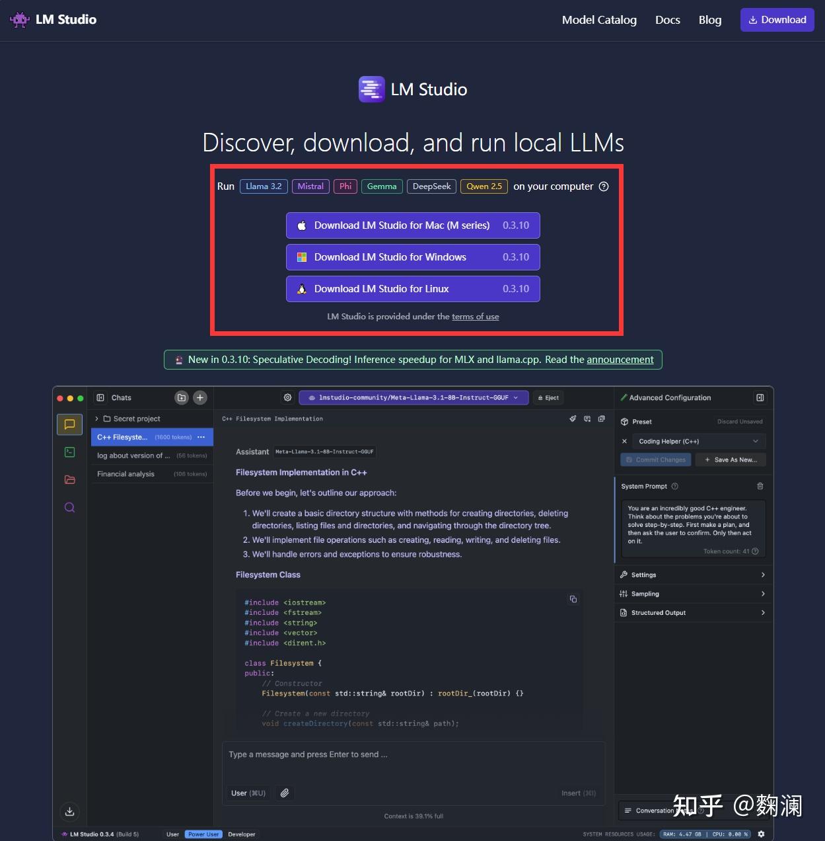Open the announcement link in the banner
This screenshot has height=841, width=825.
point(620,360)
